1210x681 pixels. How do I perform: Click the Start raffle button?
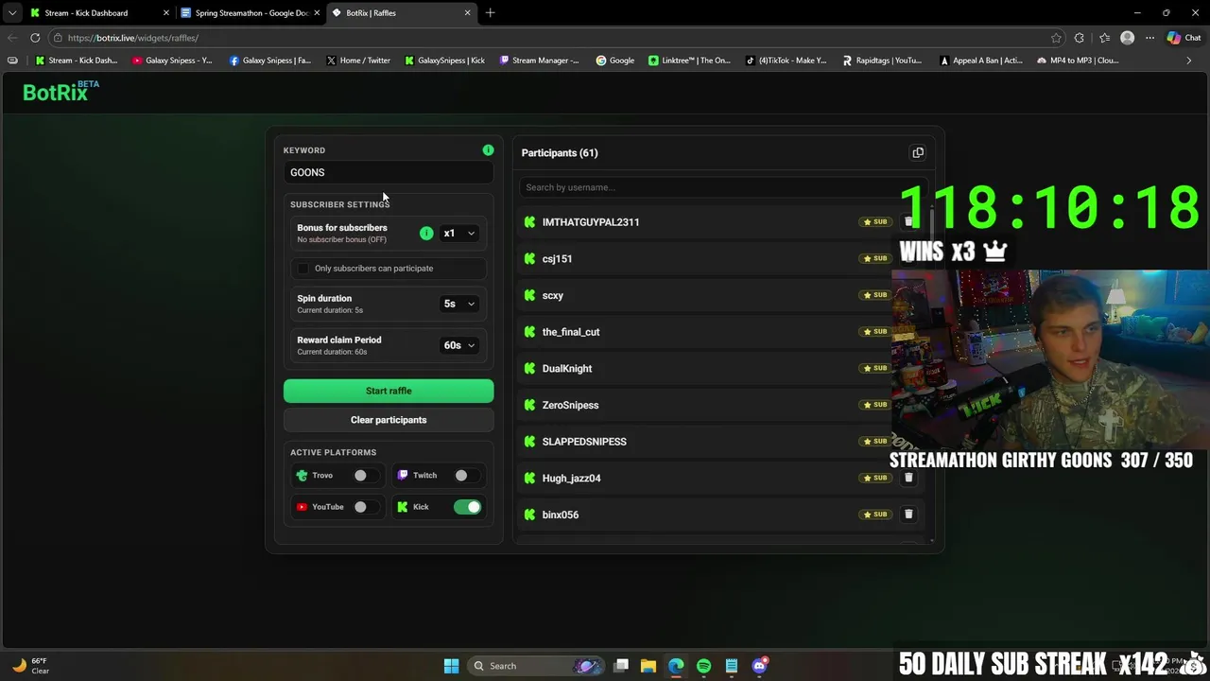[389, 391]
